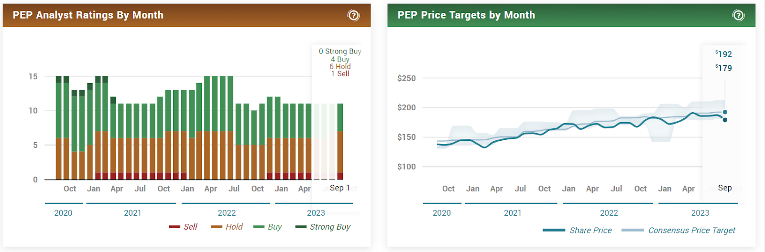Toggle the Buy legend series

[x=267, y=227]
